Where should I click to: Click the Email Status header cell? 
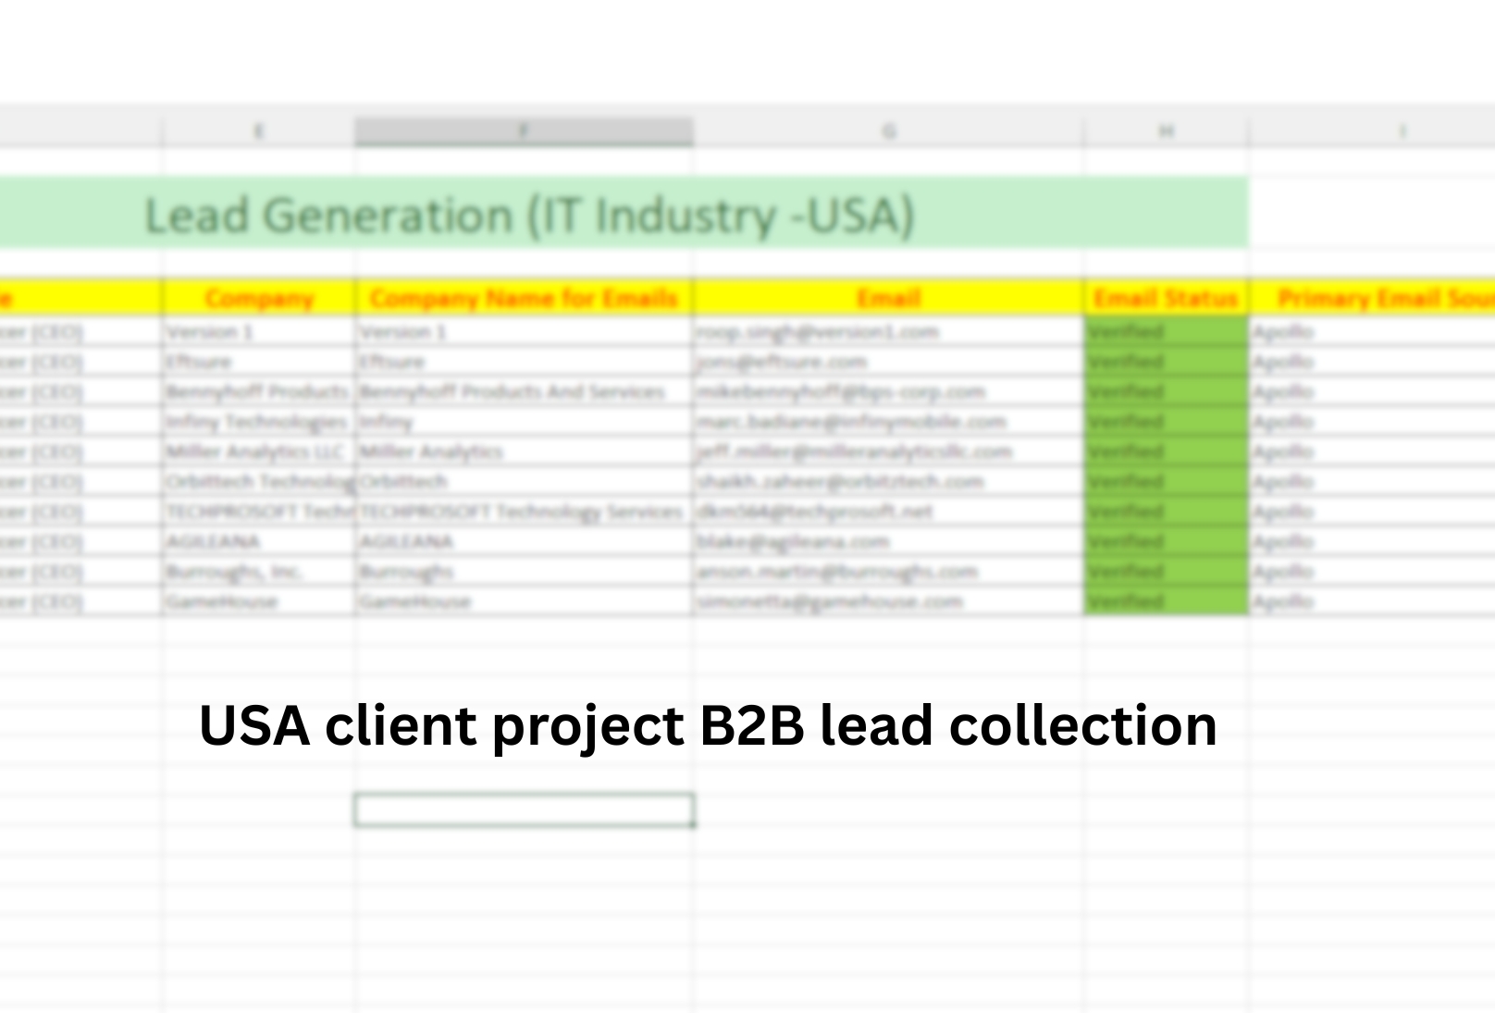pyautogui.click(x=1164, y=298)
